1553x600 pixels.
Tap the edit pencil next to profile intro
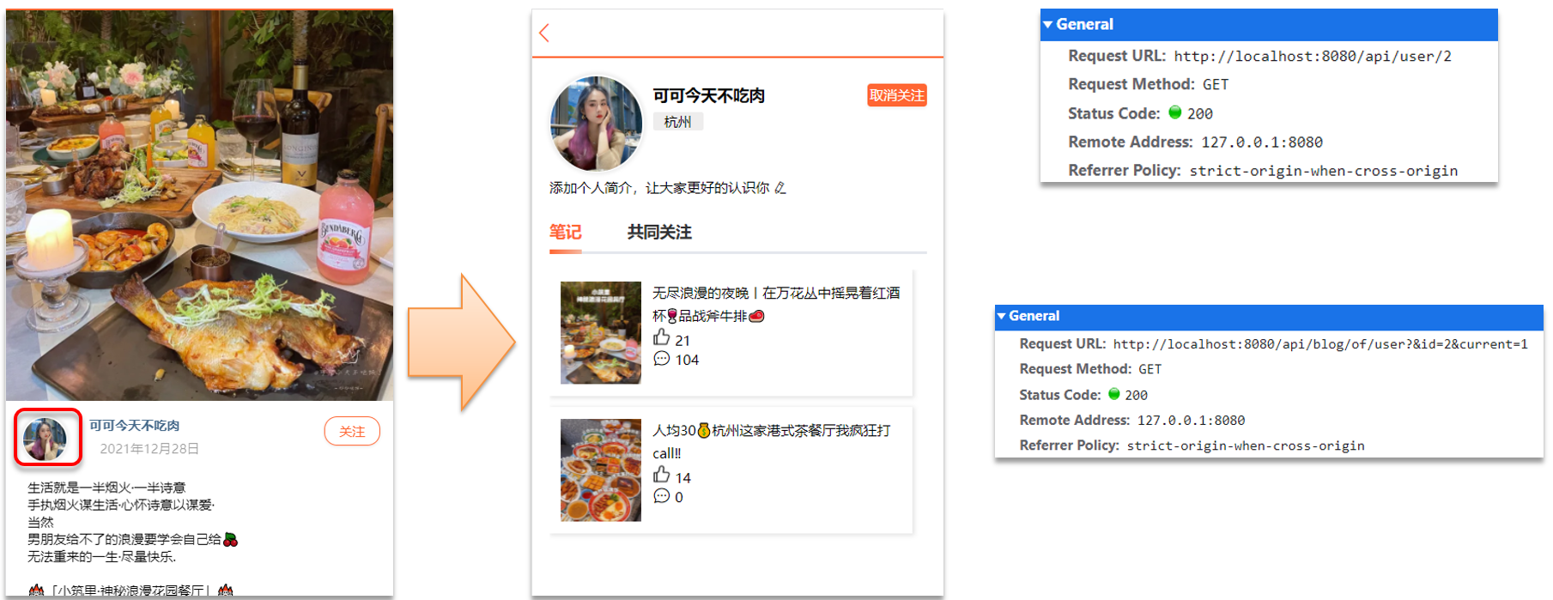click(x=780, y=188)
